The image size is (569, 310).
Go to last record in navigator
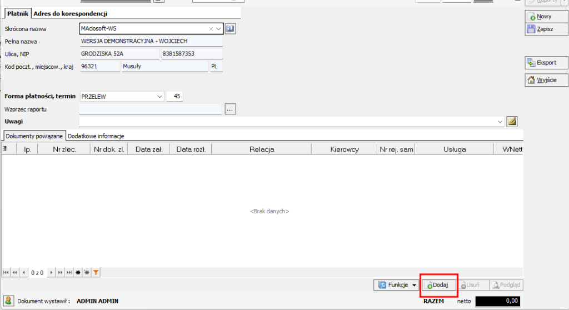(69, 272)
